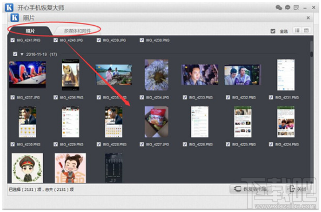Uncheck IMG_4241.PNG checkbox
321x212 pixels.
(x=13, y=40)
